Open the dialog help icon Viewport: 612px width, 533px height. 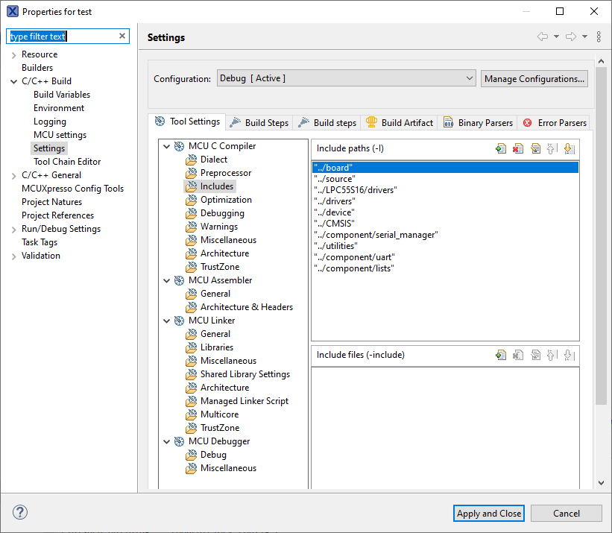(x=20, y=513)
